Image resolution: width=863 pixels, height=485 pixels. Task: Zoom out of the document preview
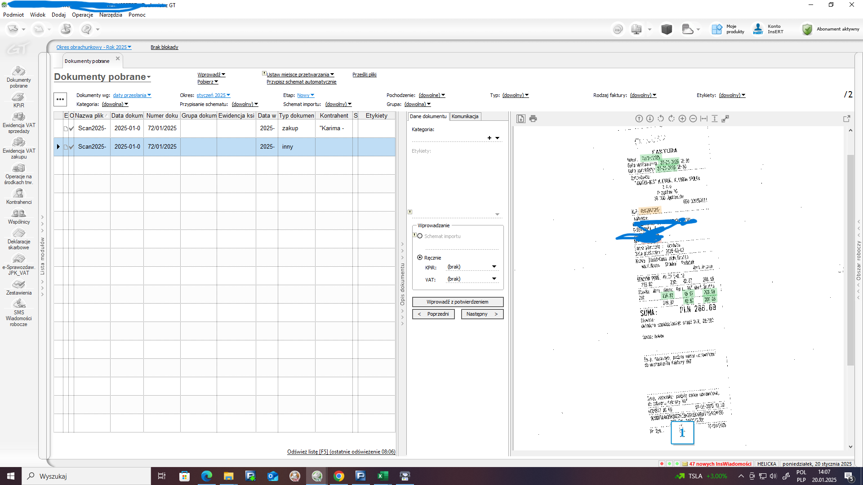[x=693, y=119]
